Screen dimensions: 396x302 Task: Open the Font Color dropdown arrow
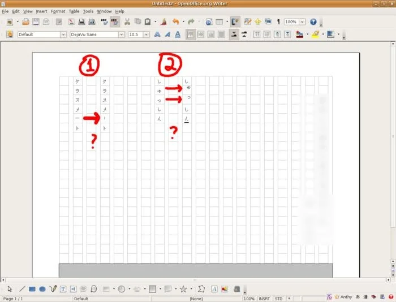[307, 34]
